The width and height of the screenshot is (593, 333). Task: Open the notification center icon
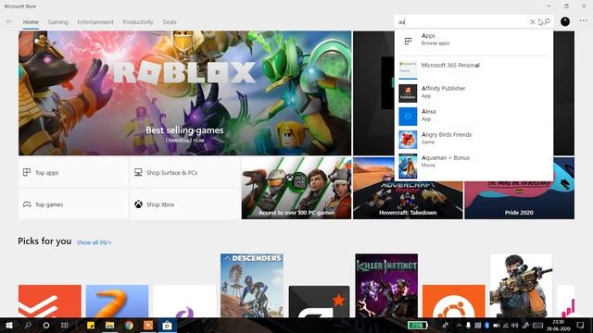581,325
